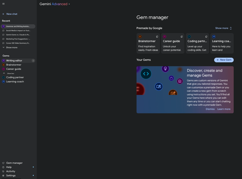The height and width of the screenshot is (179, 242).
Task: Click the Coding partner card's code icon
Action: point(189,36)
